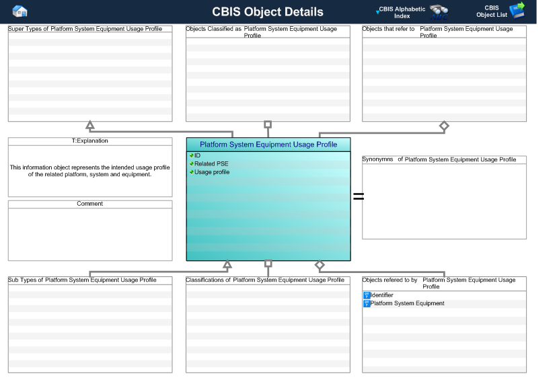Click inside the empty Synonymns list box
This screenshot has height=388, width=559.
pos(444,201)
